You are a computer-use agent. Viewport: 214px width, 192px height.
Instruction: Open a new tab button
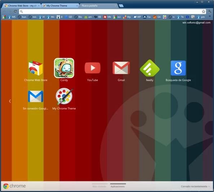121,6
